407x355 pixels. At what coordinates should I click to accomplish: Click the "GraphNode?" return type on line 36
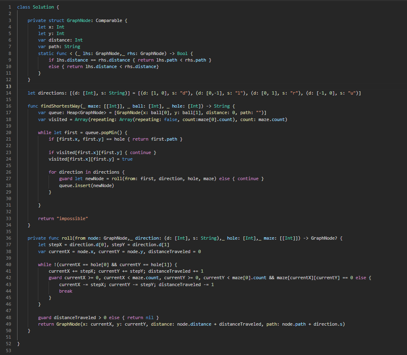click(324, 238)
